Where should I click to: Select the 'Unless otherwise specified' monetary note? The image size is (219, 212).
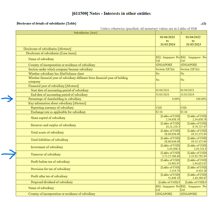[x=149, y=28]
